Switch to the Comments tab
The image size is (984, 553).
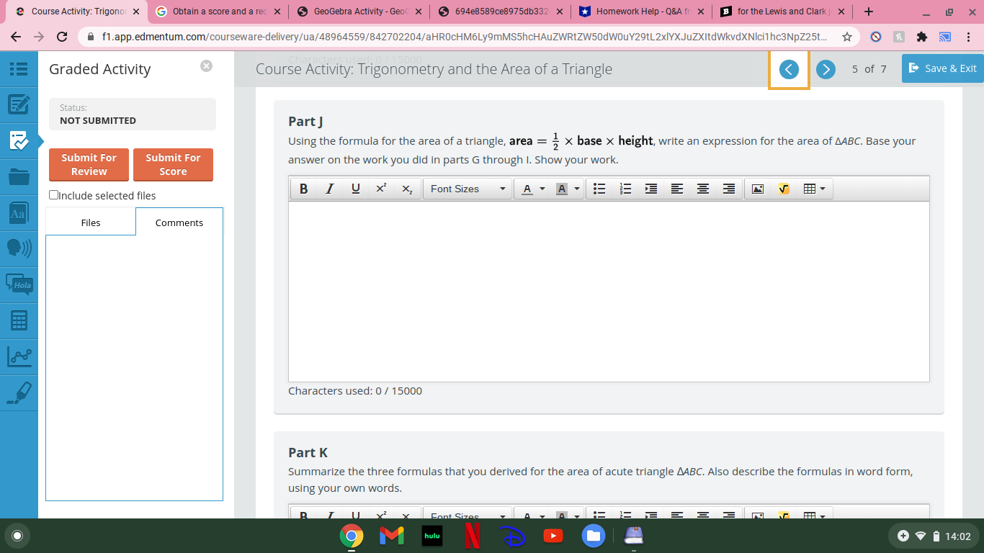(x=179, y=222)
